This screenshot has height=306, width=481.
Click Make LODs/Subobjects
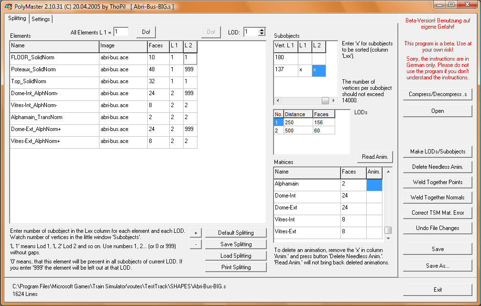click(x=437, y=152)
